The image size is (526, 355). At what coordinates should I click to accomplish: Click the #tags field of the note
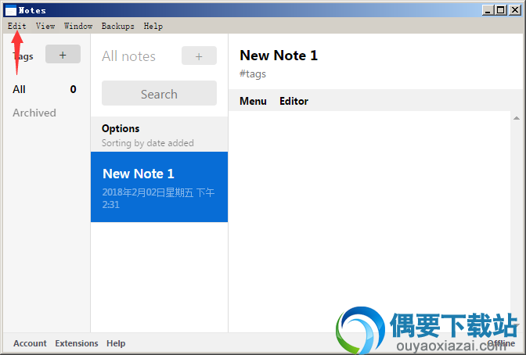click(253, 74)
